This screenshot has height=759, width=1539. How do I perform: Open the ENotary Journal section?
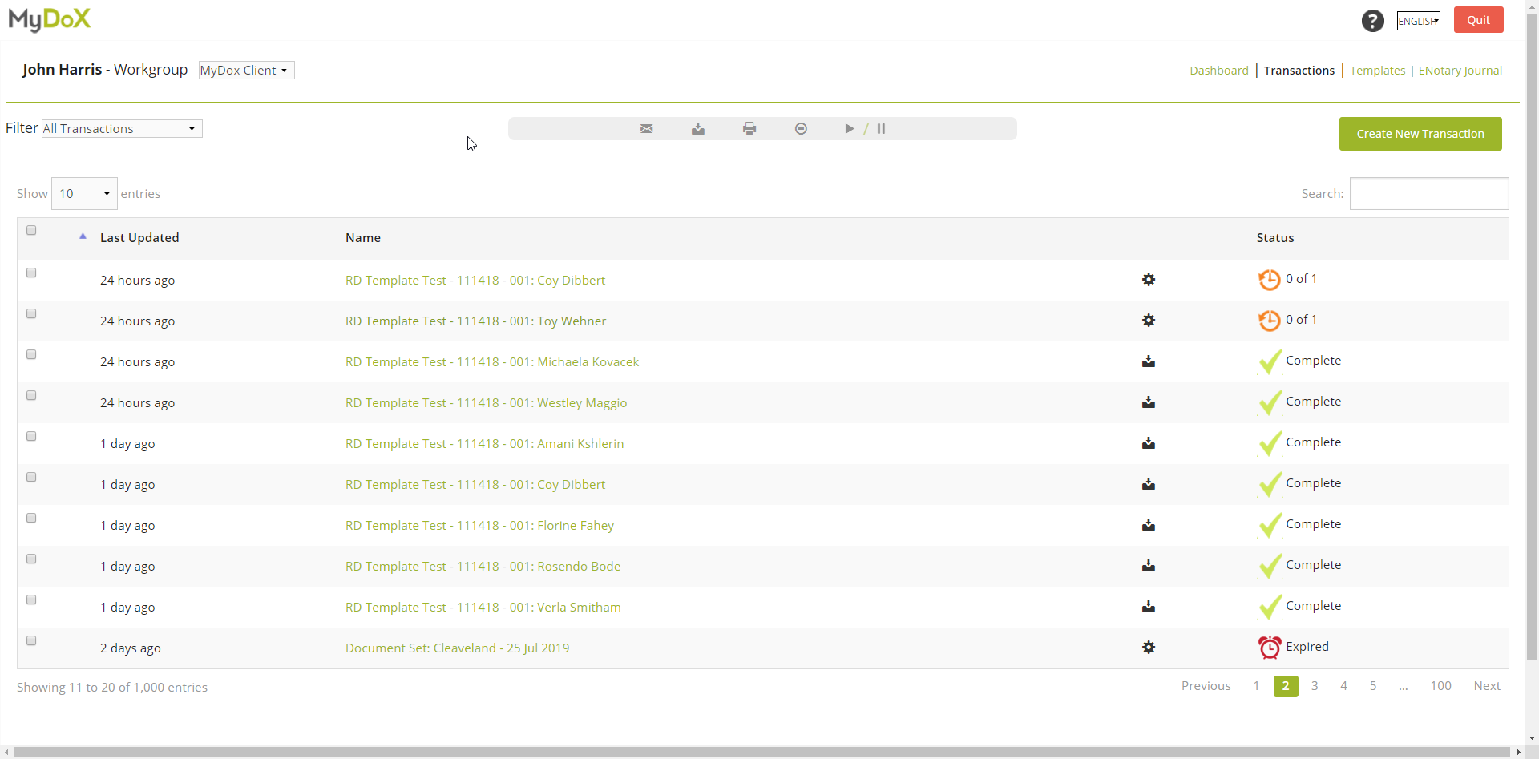1460,70
